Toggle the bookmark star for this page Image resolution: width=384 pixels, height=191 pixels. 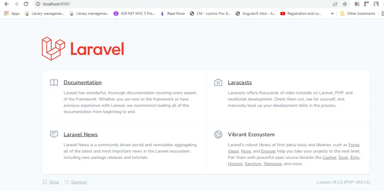pos(345,4)
